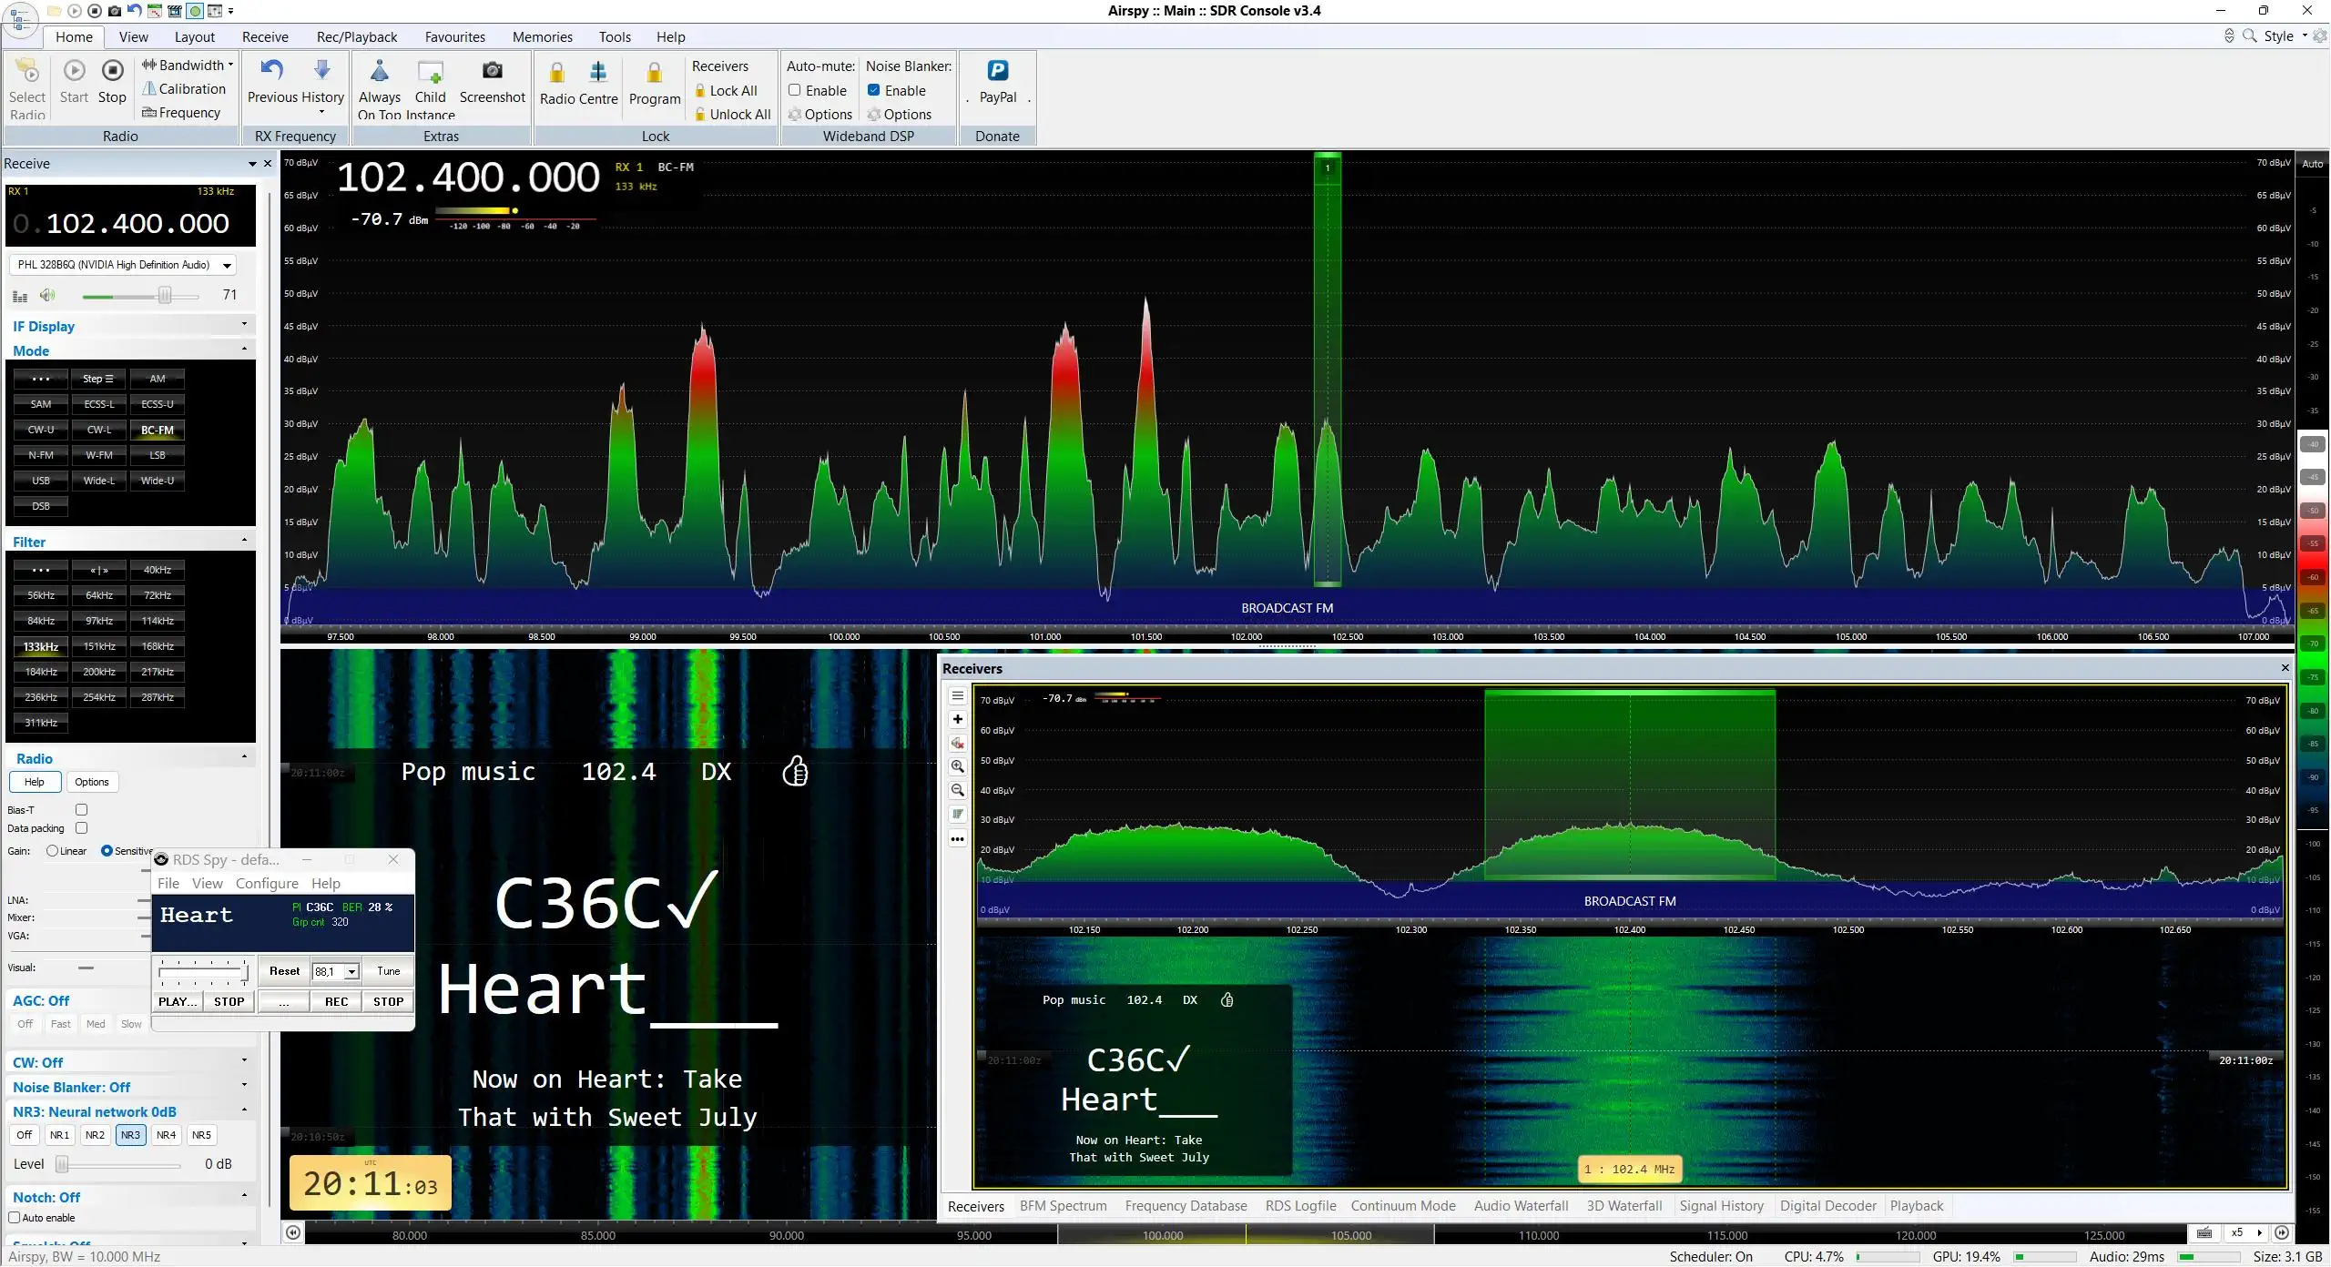Disable the Noise Blanker Enable checkbox

pos(874,90)
